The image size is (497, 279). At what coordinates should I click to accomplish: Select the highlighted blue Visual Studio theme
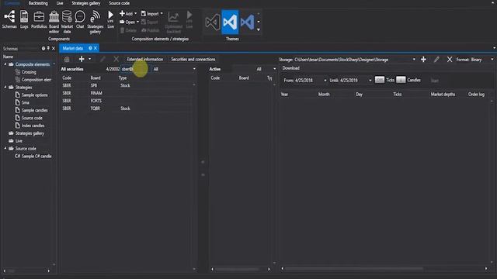(230, 22)
